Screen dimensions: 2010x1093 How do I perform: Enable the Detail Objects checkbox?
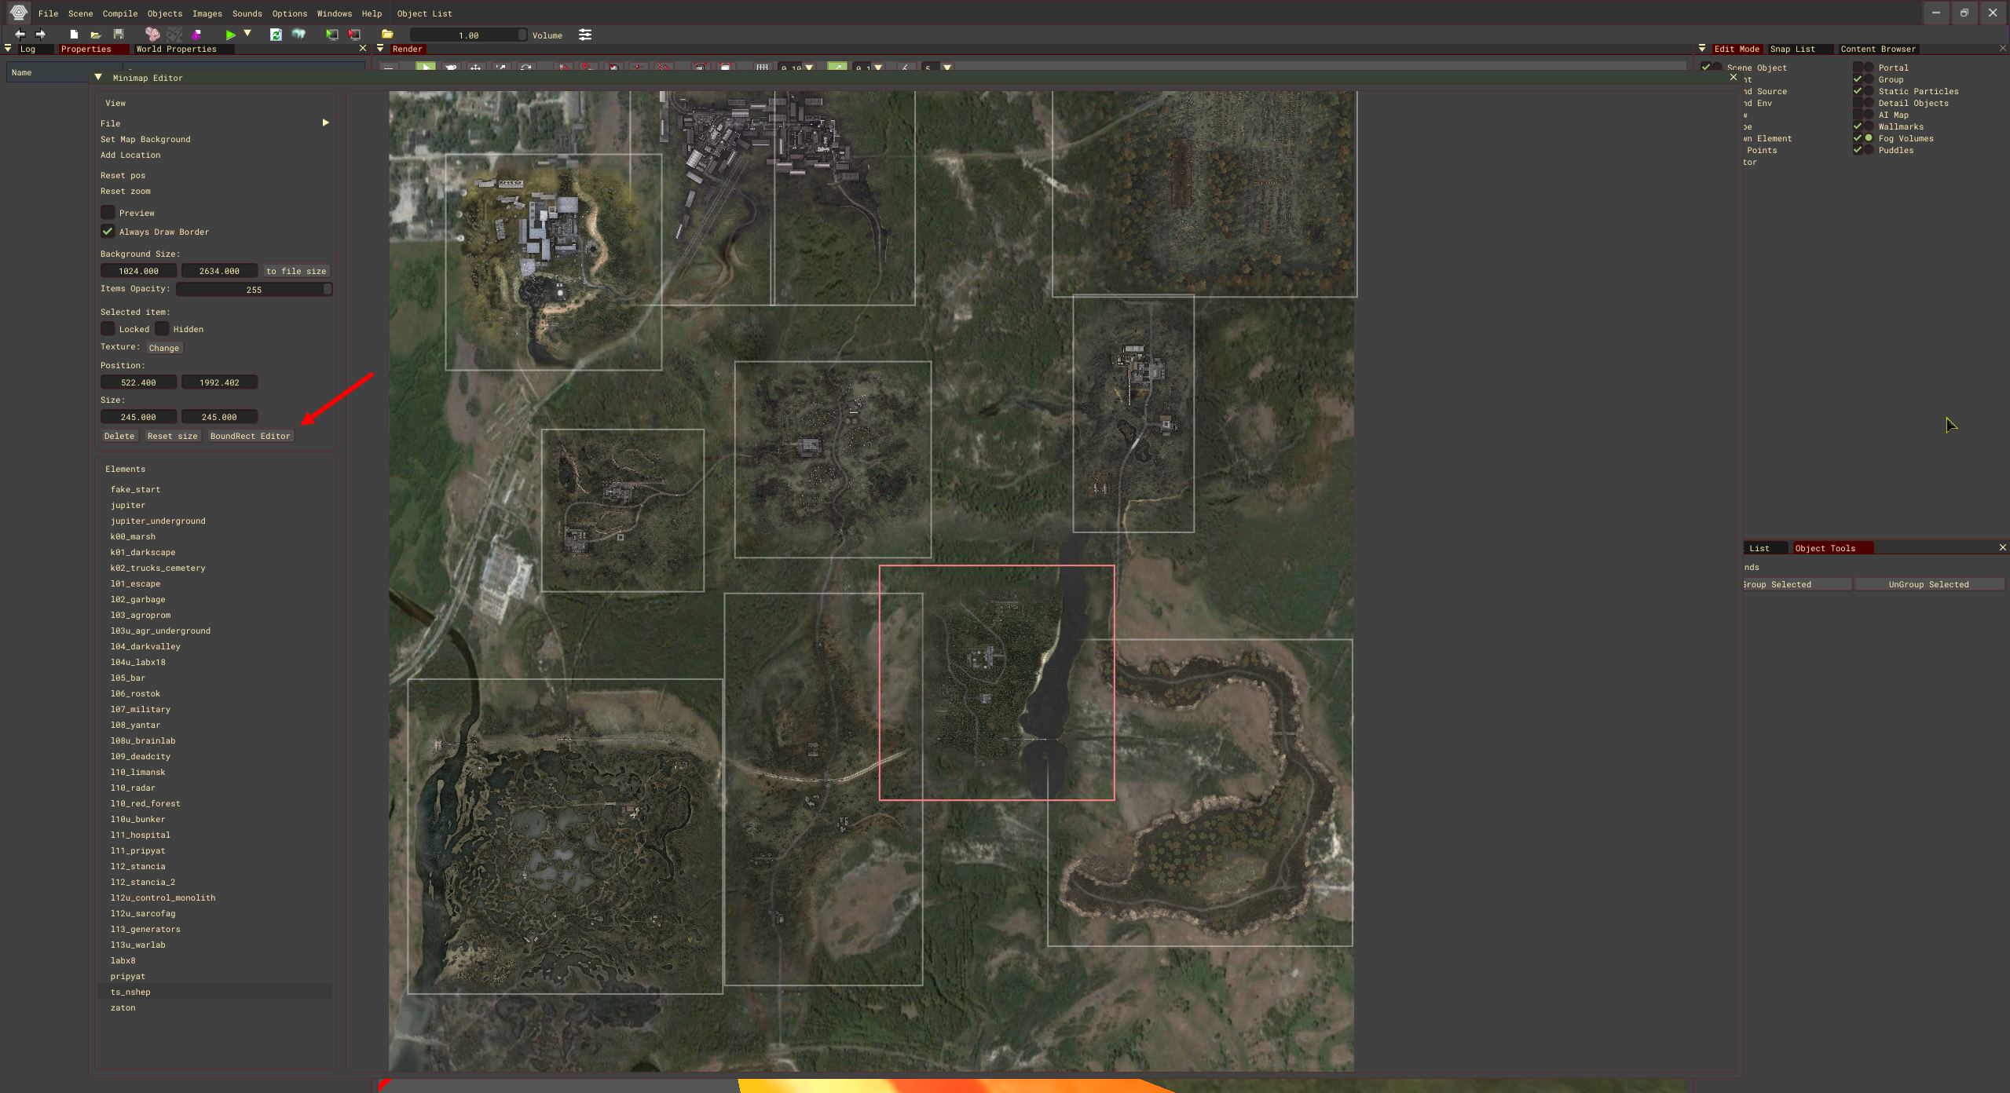coord(1858,103)
